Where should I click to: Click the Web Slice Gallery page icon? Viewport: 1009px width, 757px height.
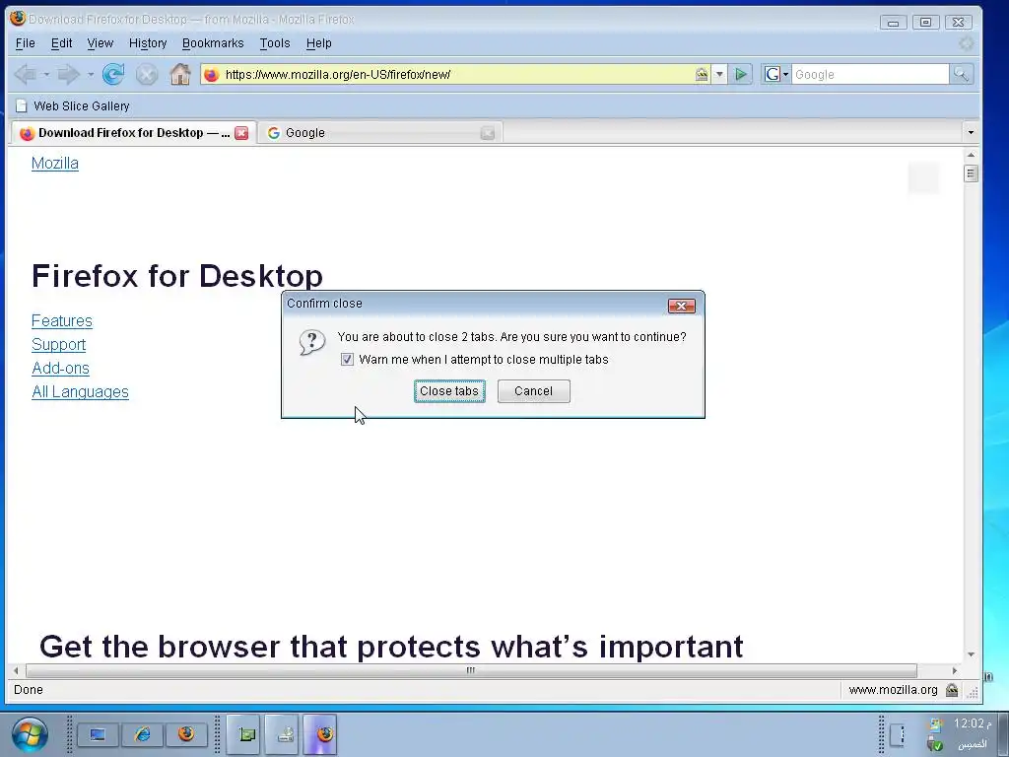click(x=22, y=106)
